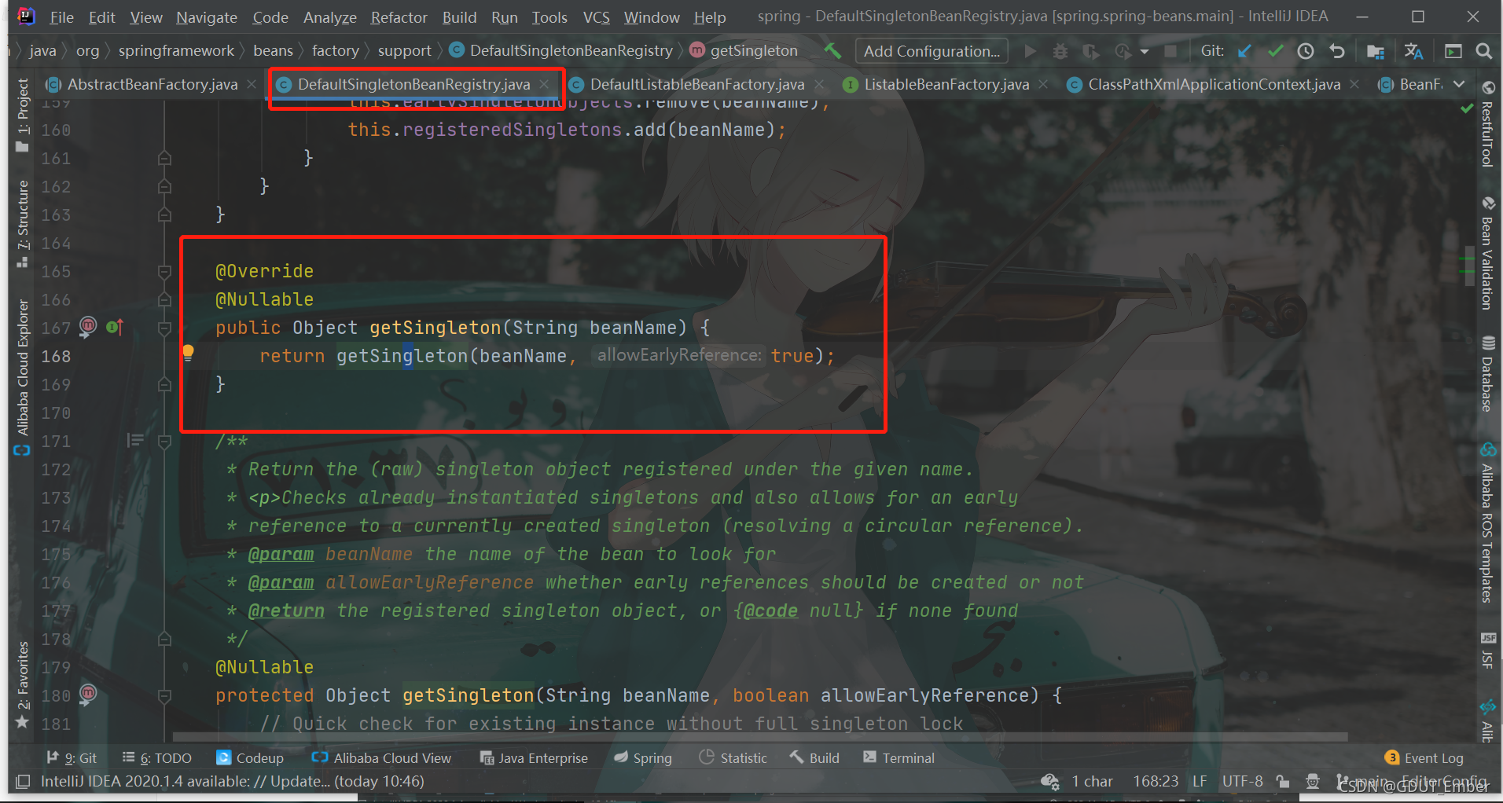Image resolution: width=1503 pixels, height=803 pixels.
Task: Toggle 2: Favorites side panel
Action: [x=23, y=684]
